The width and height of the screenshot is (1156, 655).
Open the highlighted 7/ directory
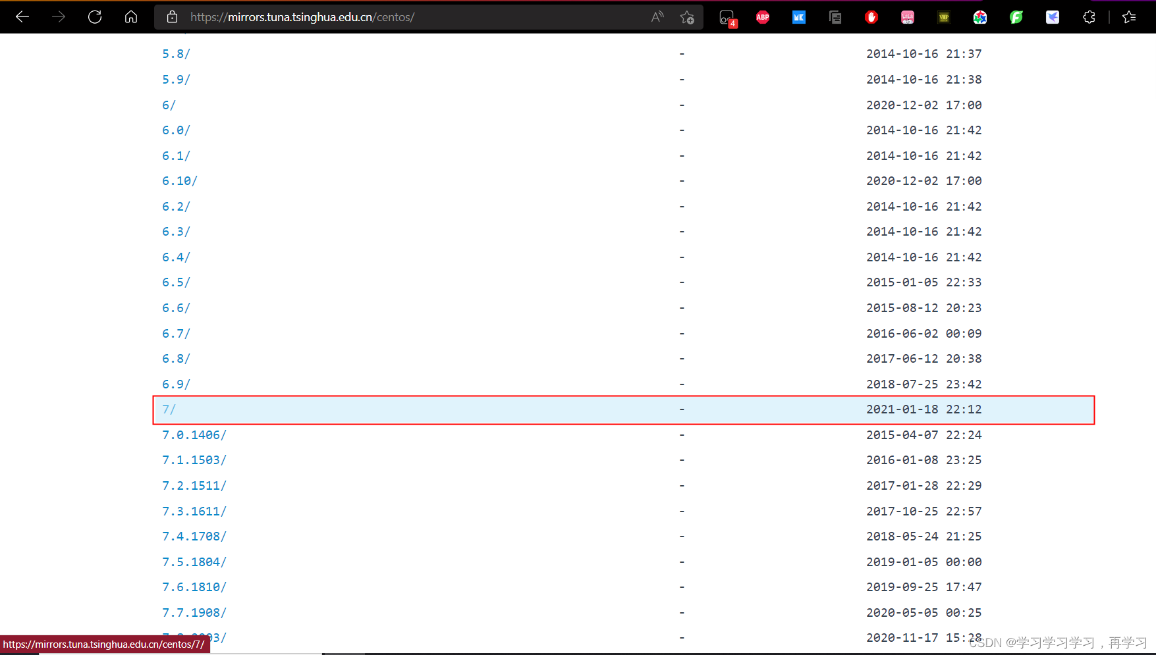click(169, 409)
